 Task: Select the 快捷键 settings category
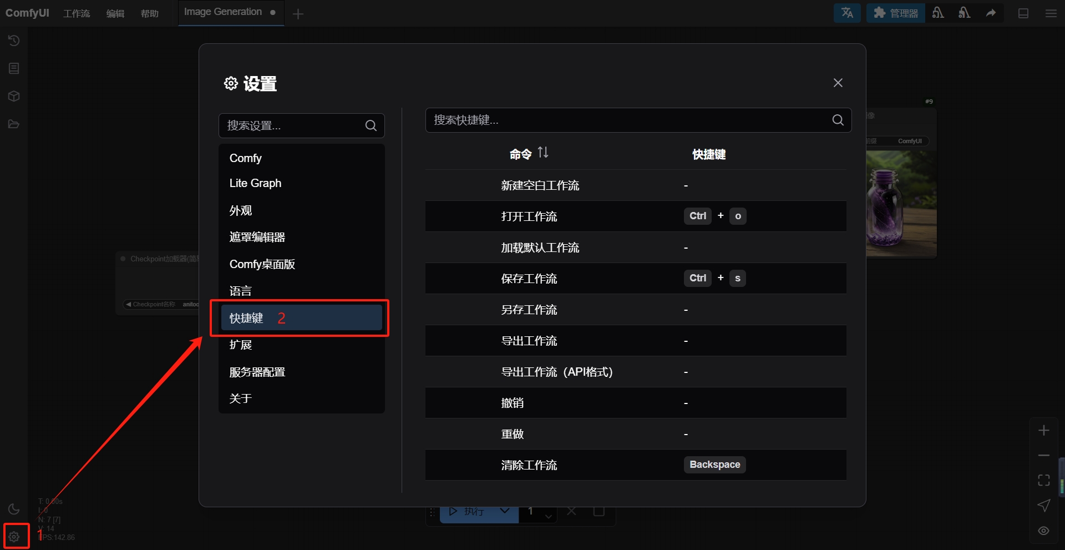pyautogui.click(x=302, y=317)
